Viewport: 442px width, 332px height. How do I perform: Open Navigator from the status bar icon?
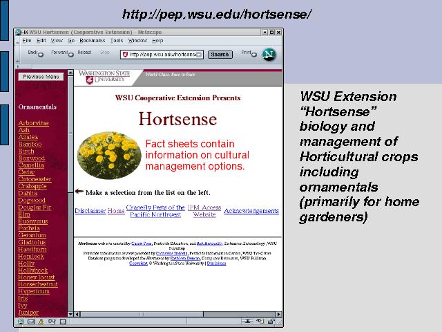(20, 321)
